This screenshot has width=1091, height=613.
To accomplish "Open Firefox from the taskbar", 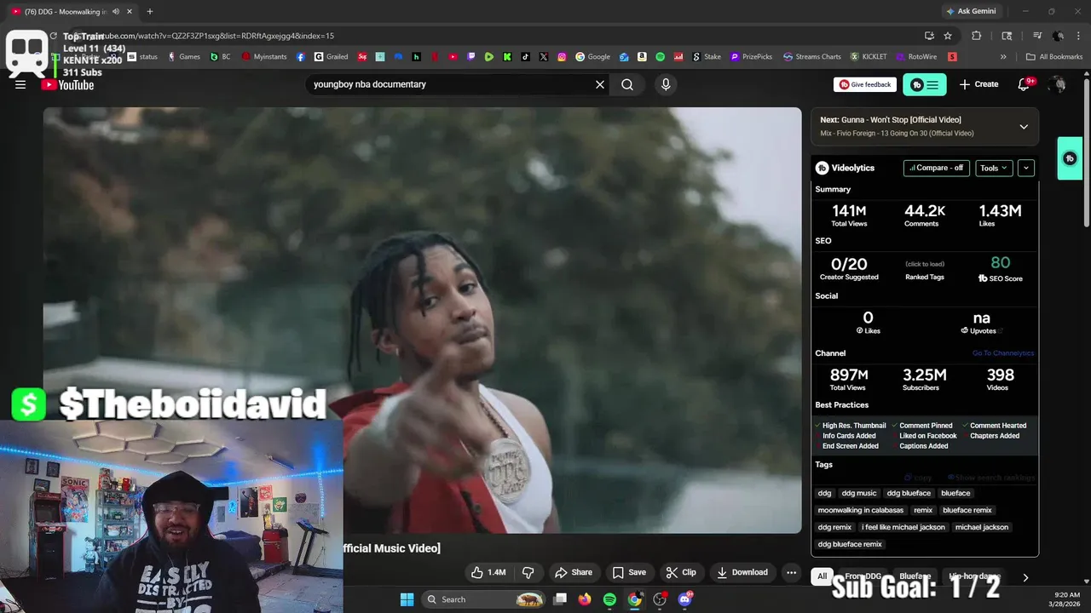I will pos(584,599).
